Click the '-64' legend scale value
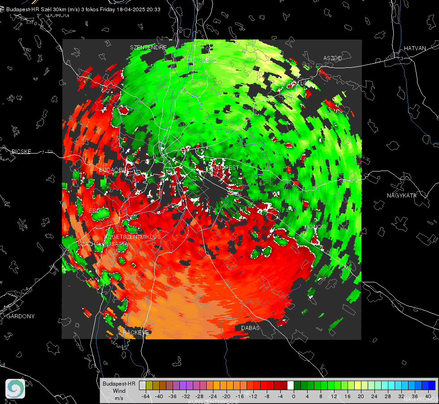The height and width of the screenshot is (404, 439). (x=146, y=396)
